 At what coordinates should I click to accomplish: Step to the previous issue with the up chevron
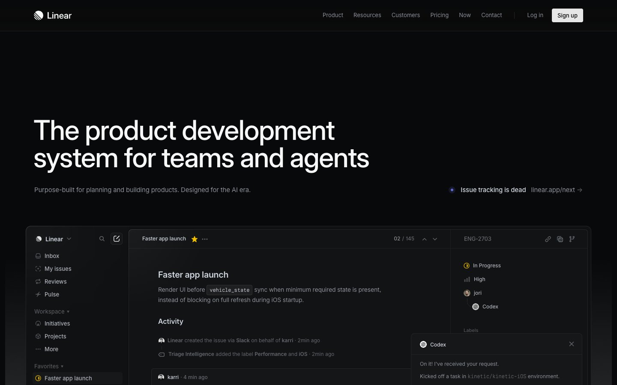424,239
